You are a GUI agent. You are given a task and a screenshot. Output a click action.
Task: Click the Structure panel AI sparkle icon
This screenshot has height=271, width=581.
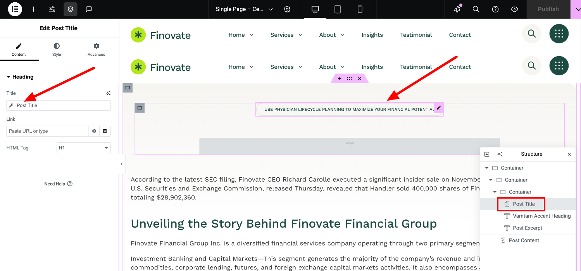500,154
